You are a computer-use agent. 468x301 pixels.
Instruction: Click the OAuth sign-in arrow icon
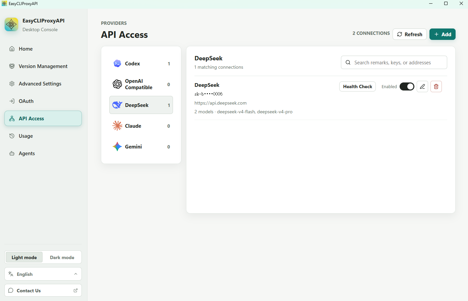(12, 101)
